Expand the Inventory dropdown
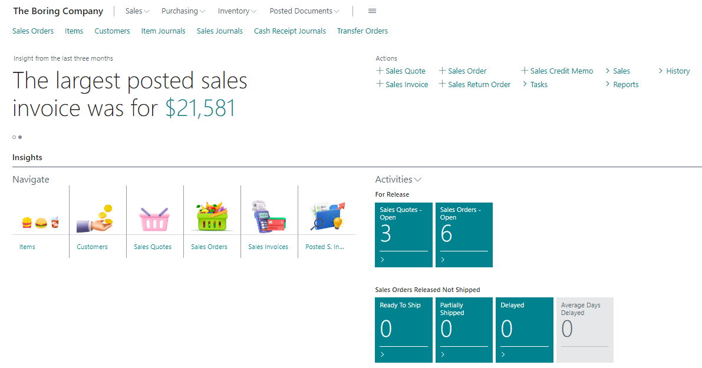 pyautogui.click(x=237, y=11)
